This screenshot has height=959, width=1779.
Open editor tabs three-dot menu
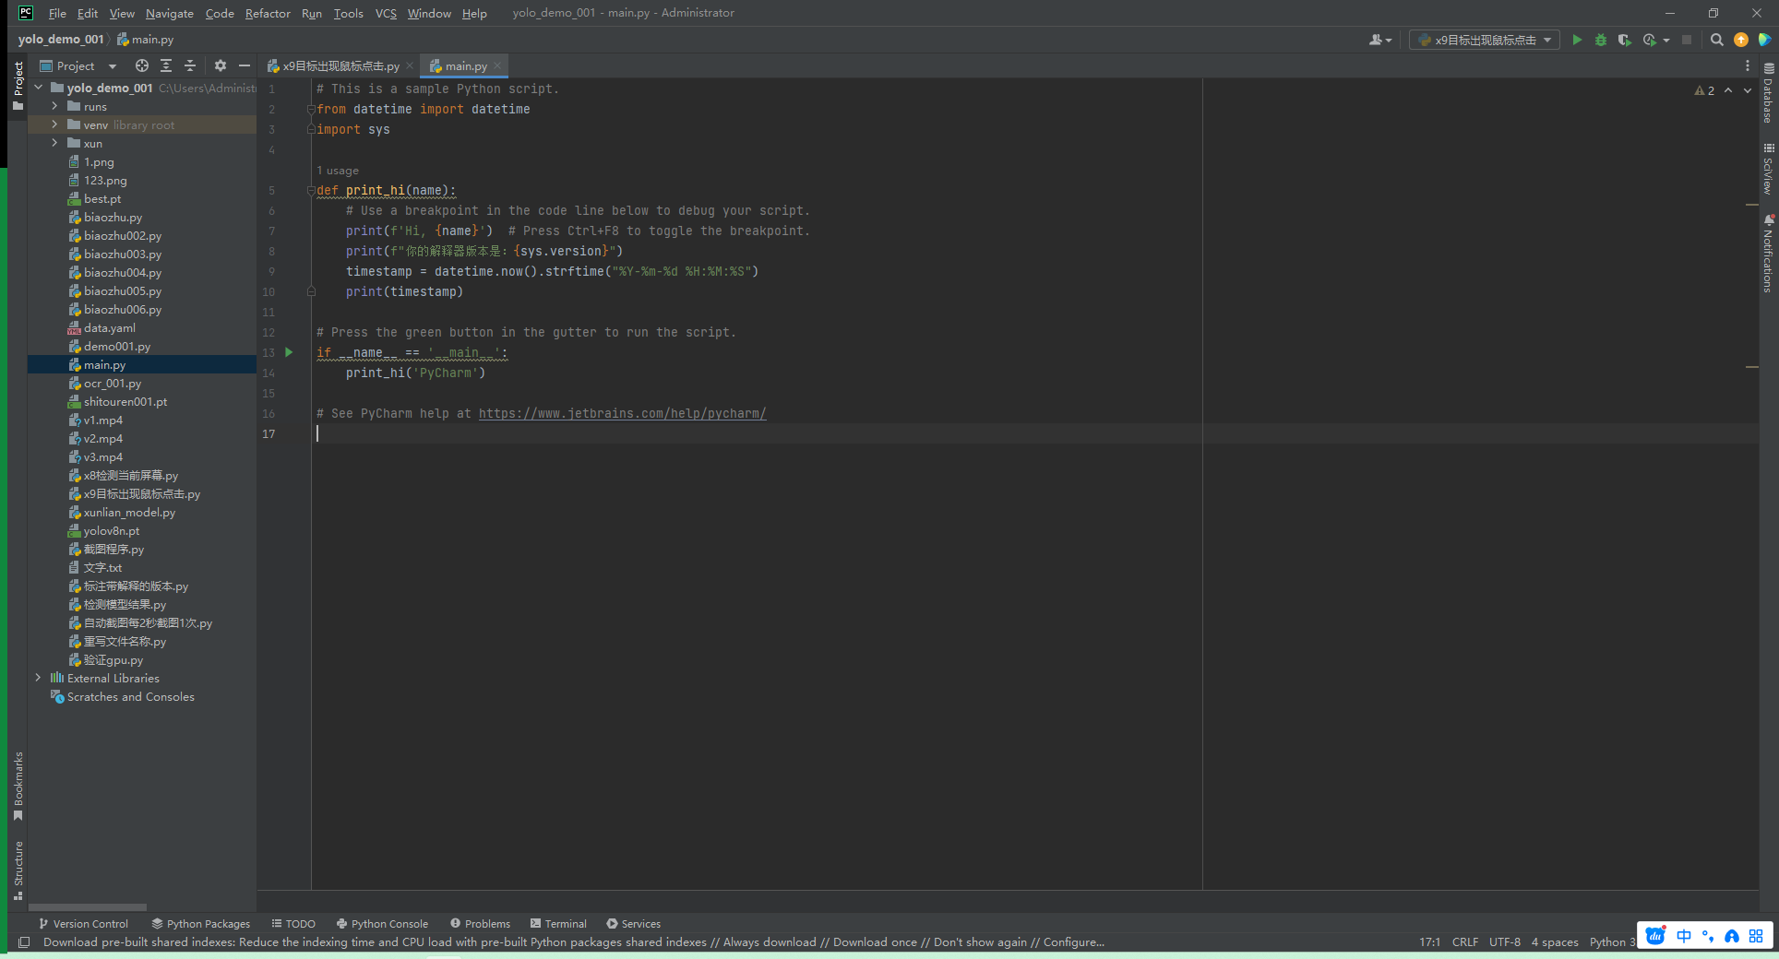pyautogui.click(x=1748, y=65)
